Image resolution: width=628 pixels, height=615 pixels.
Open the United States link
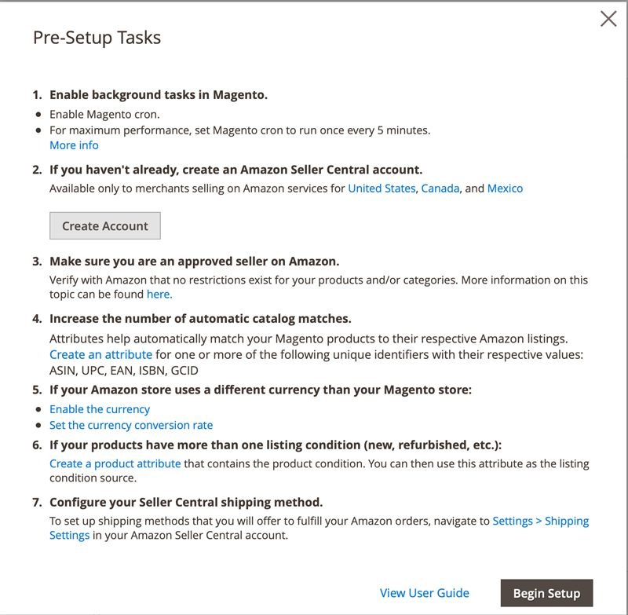382,188
